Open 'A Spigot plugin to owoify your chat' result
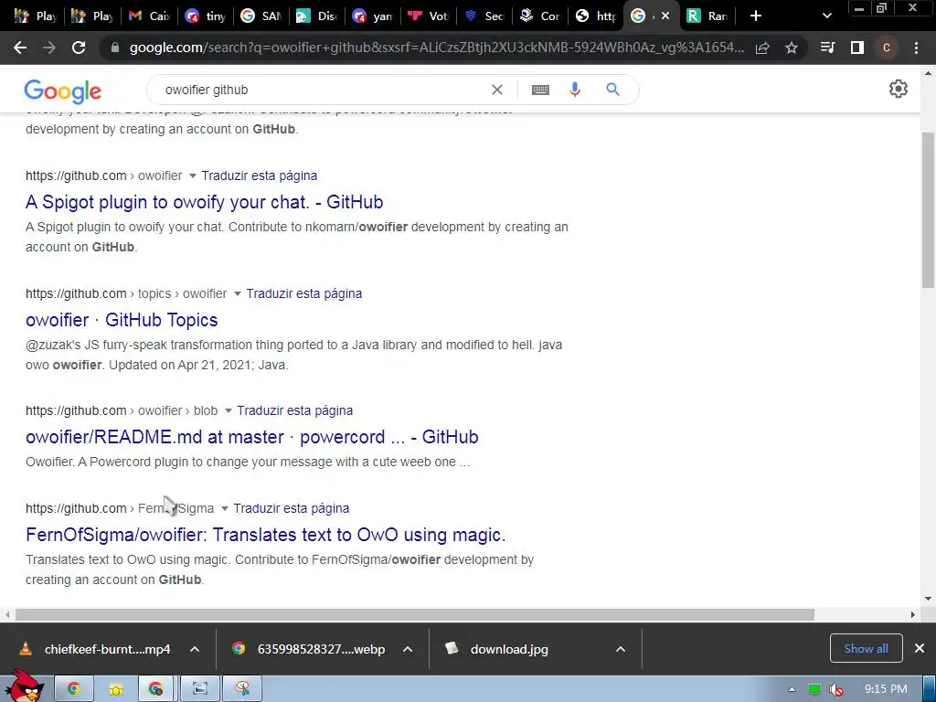The height and width of the screenshot is (702, 936). pos(204,202)
